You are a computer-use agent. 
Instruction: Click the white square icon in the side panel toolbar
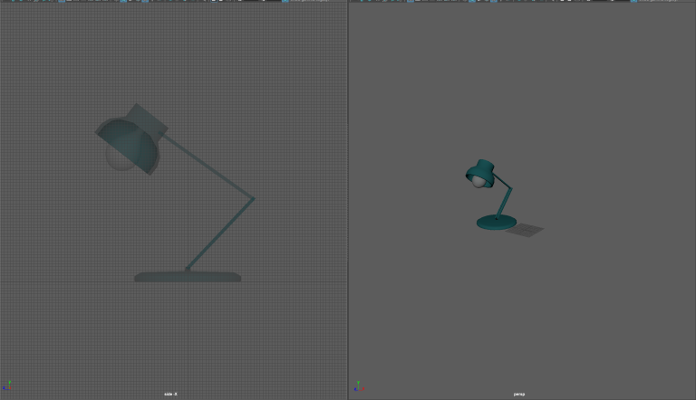pos(214,1)
